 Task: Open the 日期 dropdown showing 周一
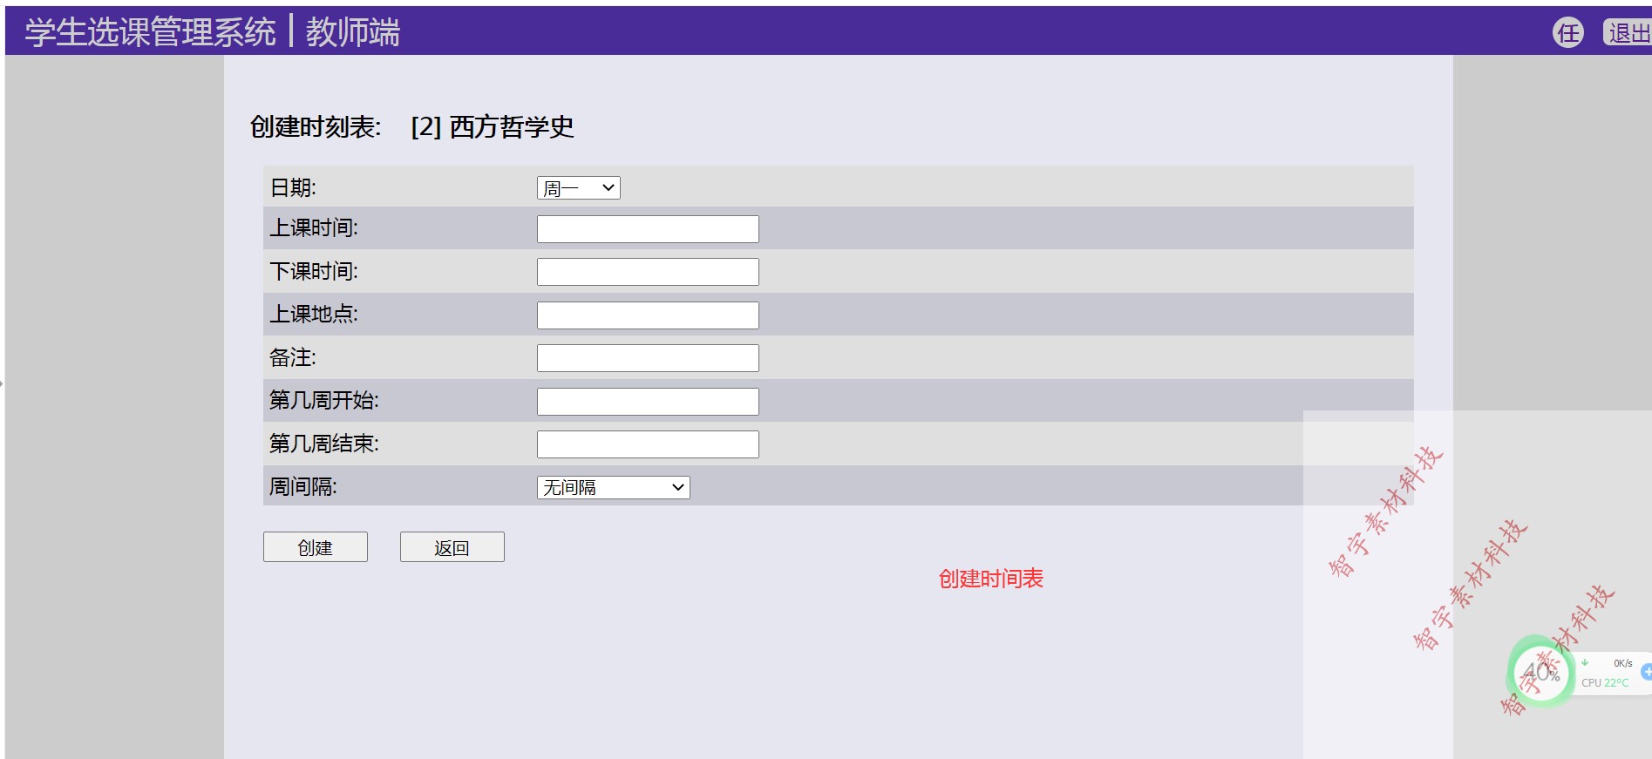click(578, 188)
